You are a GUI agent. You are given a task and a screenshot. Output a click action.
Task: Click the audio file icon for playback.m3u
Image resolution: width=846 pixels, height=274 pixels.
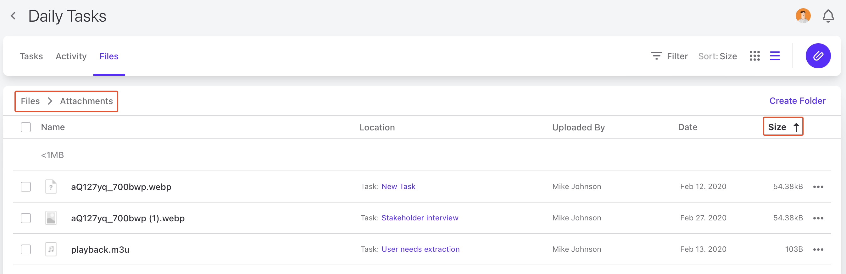coord(51,250)
